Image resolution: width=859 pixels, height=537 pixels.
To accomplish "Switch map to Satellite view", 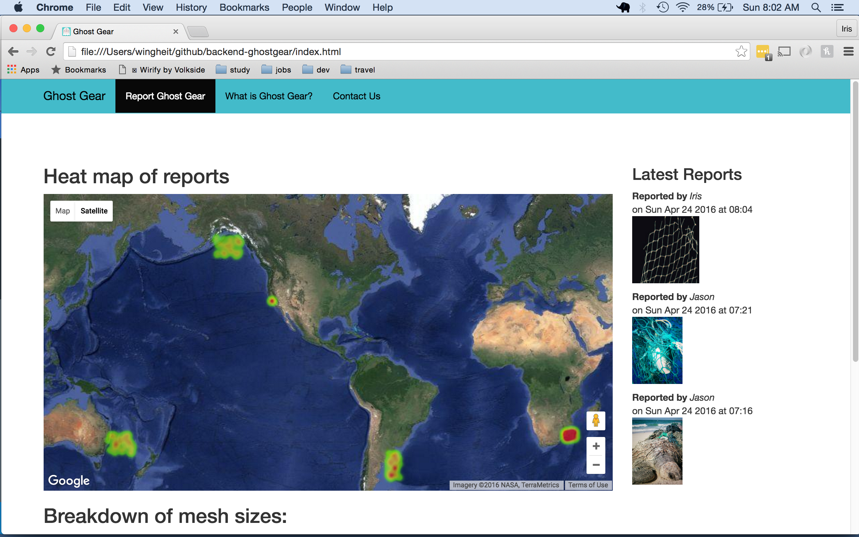I will (94, 211).
